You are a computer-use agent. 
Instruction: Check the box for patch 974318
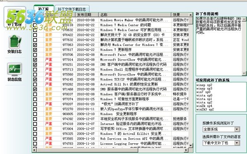click(35, 124)
